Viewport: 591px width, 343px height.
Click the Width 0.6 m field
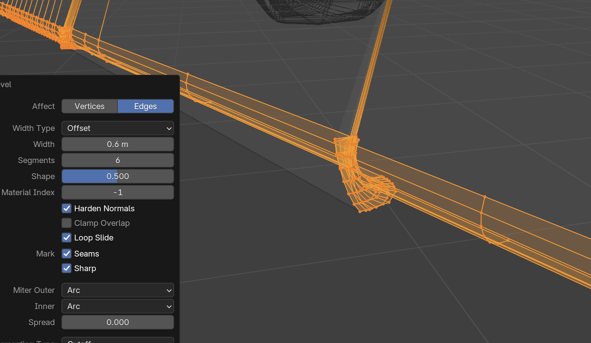pyautogui.click(x=117, y=144)
